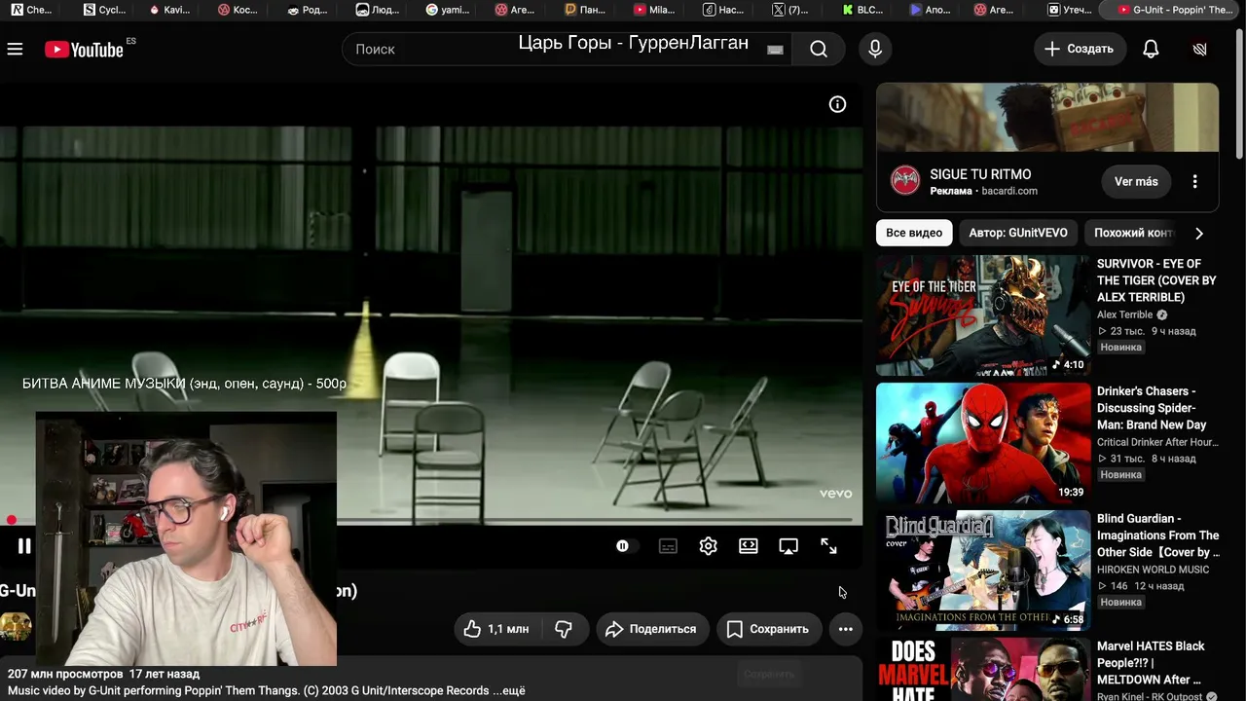Click the Bacardi advertiser logo
The image size is (1246, 701).
(x=905, y=180)
